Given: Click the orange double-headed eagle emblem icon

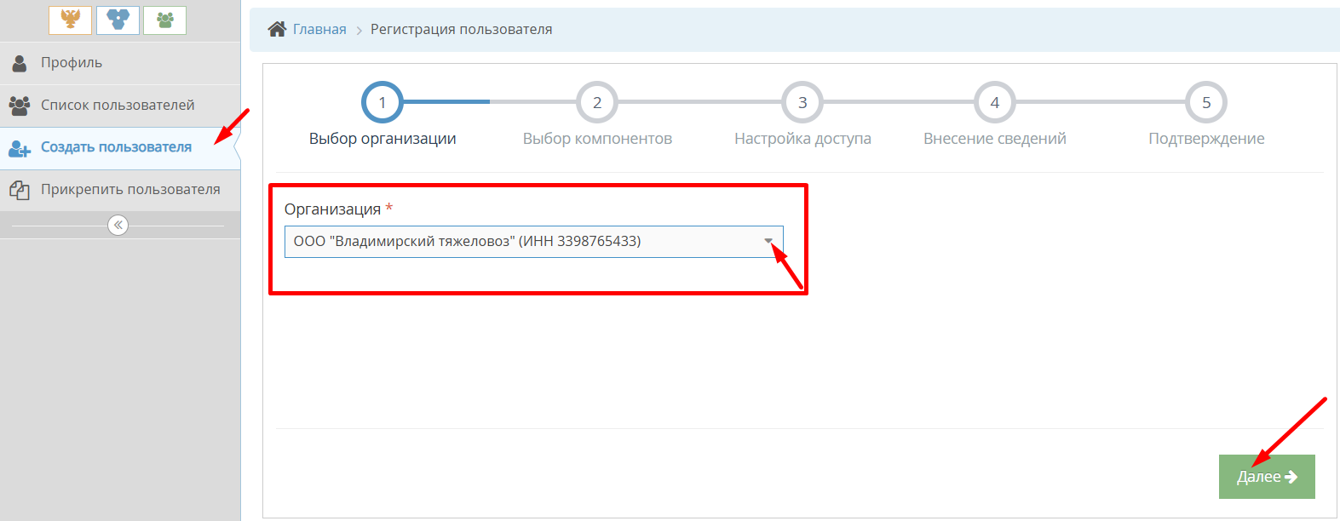Looking at the screenshot, I should coord(70,20).
